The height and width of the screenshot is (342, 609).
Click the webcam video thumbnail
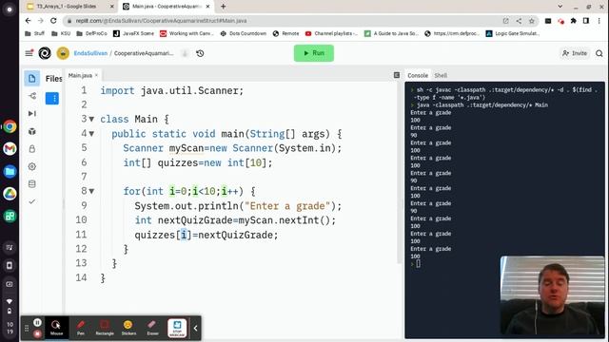552,295
